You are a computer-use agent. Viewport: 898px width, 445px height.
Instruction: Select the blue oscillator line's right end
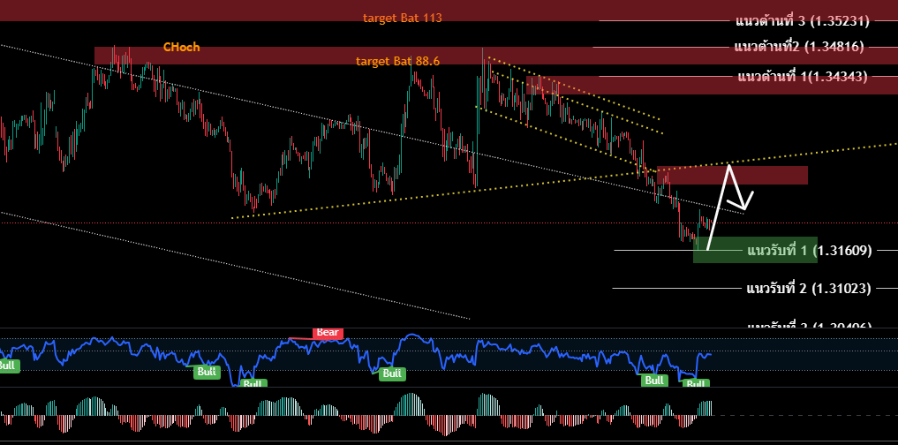[x=709, y=354]
